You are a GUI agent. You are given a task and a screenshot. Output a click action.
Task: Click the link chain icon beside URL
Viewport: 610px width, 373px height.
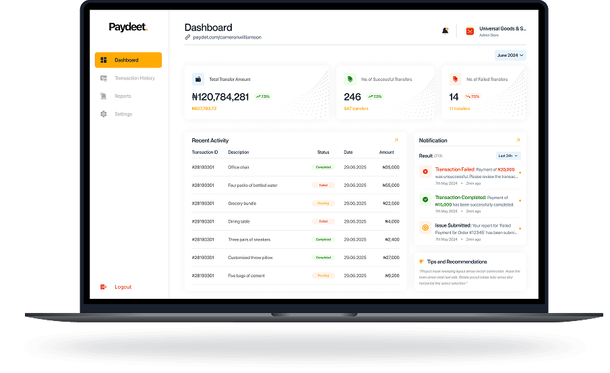click(x=187, y=37)
